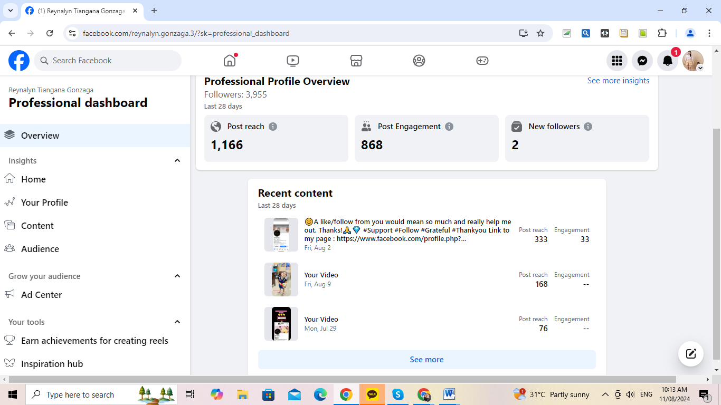Click the Post reach info icon
The image size is (721, 405).
point(273,127)
